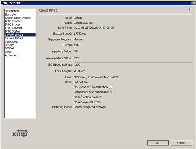Click Max Aperture Value f/2.8

coord(77,58)
